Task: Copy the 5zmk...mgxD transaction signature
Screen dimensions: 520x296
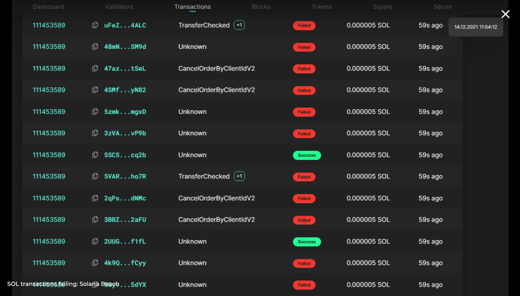Action: pyautogui.click(x=95, y=112)
